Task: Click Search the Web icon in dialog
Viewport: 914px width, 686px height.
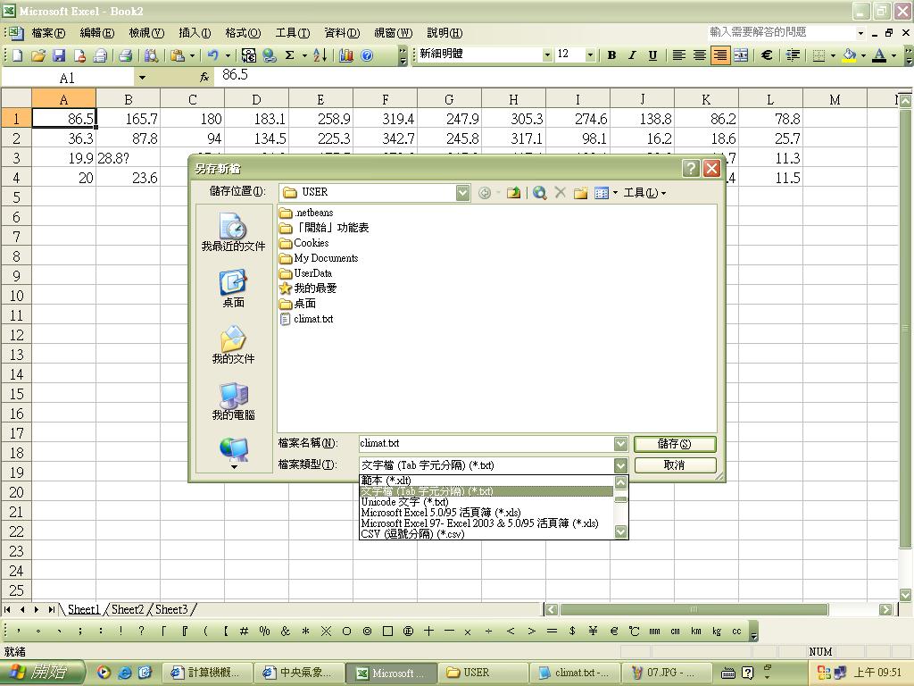Action: click(539, 193)
